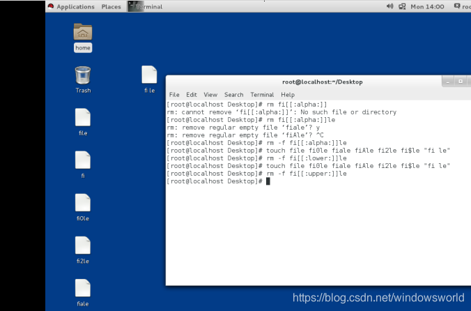The width and height of the screenshot is (471, 311).
Task: Open the terminal Edit menu
Action: 192,95
